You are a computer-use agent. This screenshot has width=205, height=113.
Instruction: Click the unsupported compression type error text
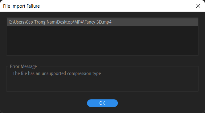[x=57, y=73]
